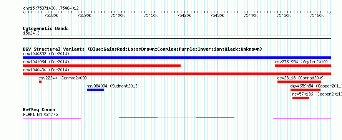The height and width of the screenshot is (140, 342).
Task: Click the 75450k ruler position
Action: (x=284, y=15)
